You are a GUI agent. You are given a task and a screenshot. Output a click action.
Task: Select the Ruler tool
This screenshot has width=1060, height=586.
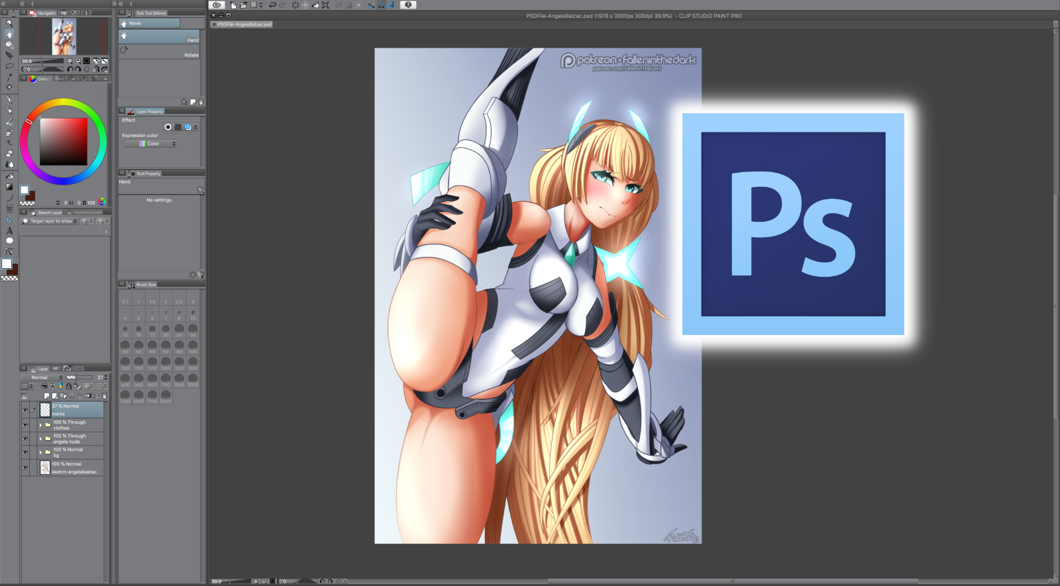point(9,219)
